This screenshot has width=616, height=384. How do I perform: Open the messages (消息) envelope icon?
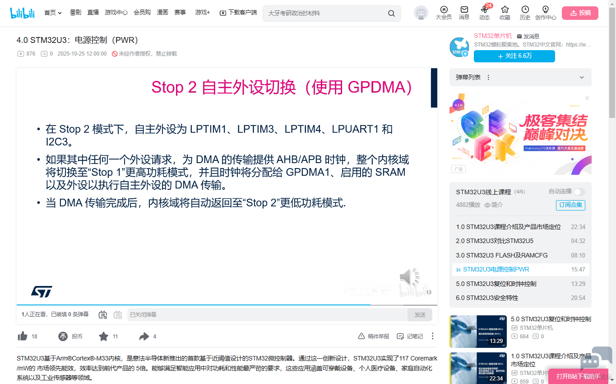tap(464, 10)
